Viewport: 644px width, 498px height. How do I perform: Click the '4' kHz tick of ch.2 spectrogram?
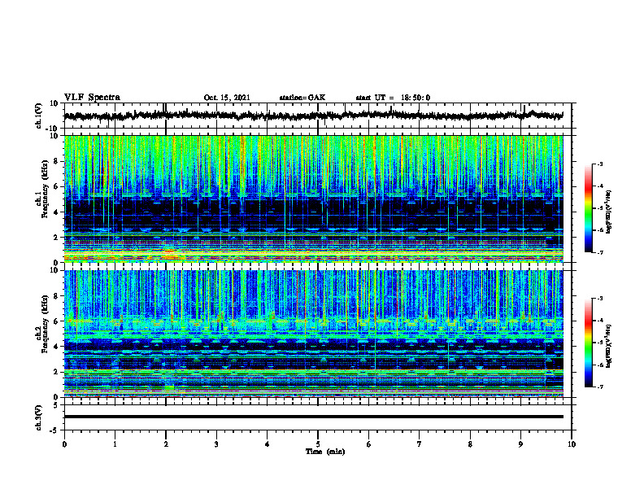coord(57,347)
